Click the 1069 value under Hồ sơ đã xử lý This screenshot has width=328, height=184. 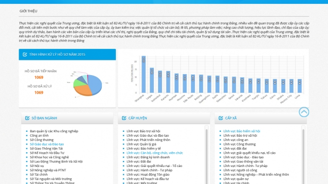click(x=39, y=93)
